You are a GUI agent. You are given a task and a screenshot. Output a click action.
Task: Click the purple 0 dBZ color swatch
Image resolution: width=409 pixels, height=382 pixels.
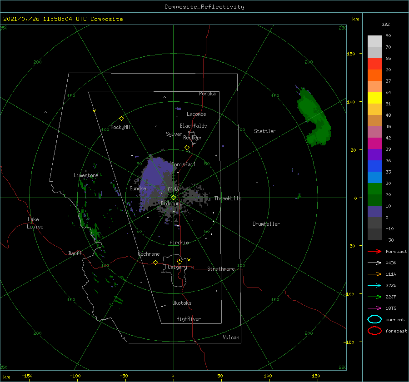click(374, 212)
